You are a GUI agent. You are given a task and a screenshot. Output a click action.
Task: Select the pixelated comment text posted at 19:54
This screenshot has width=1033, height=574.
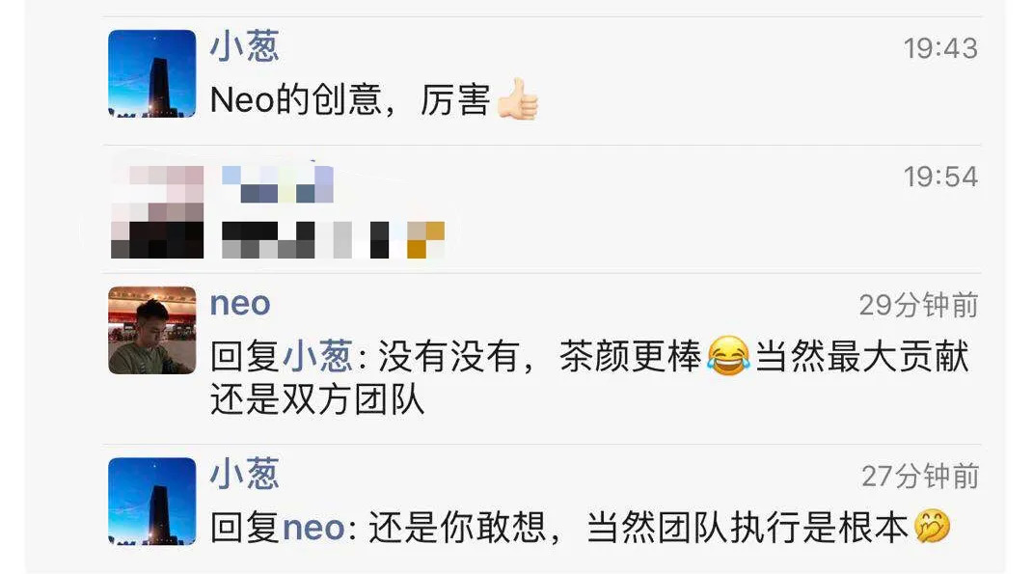(x=333, y=240)
